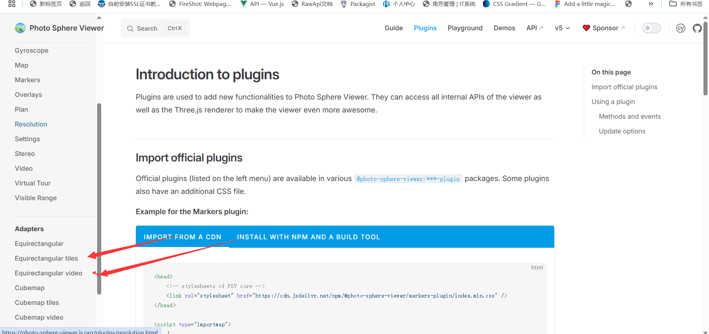Image resolution: width=709 pixels, height=334 pixels.
Task: Jump to Import official plugins section
Action: [x=624, y=87]
